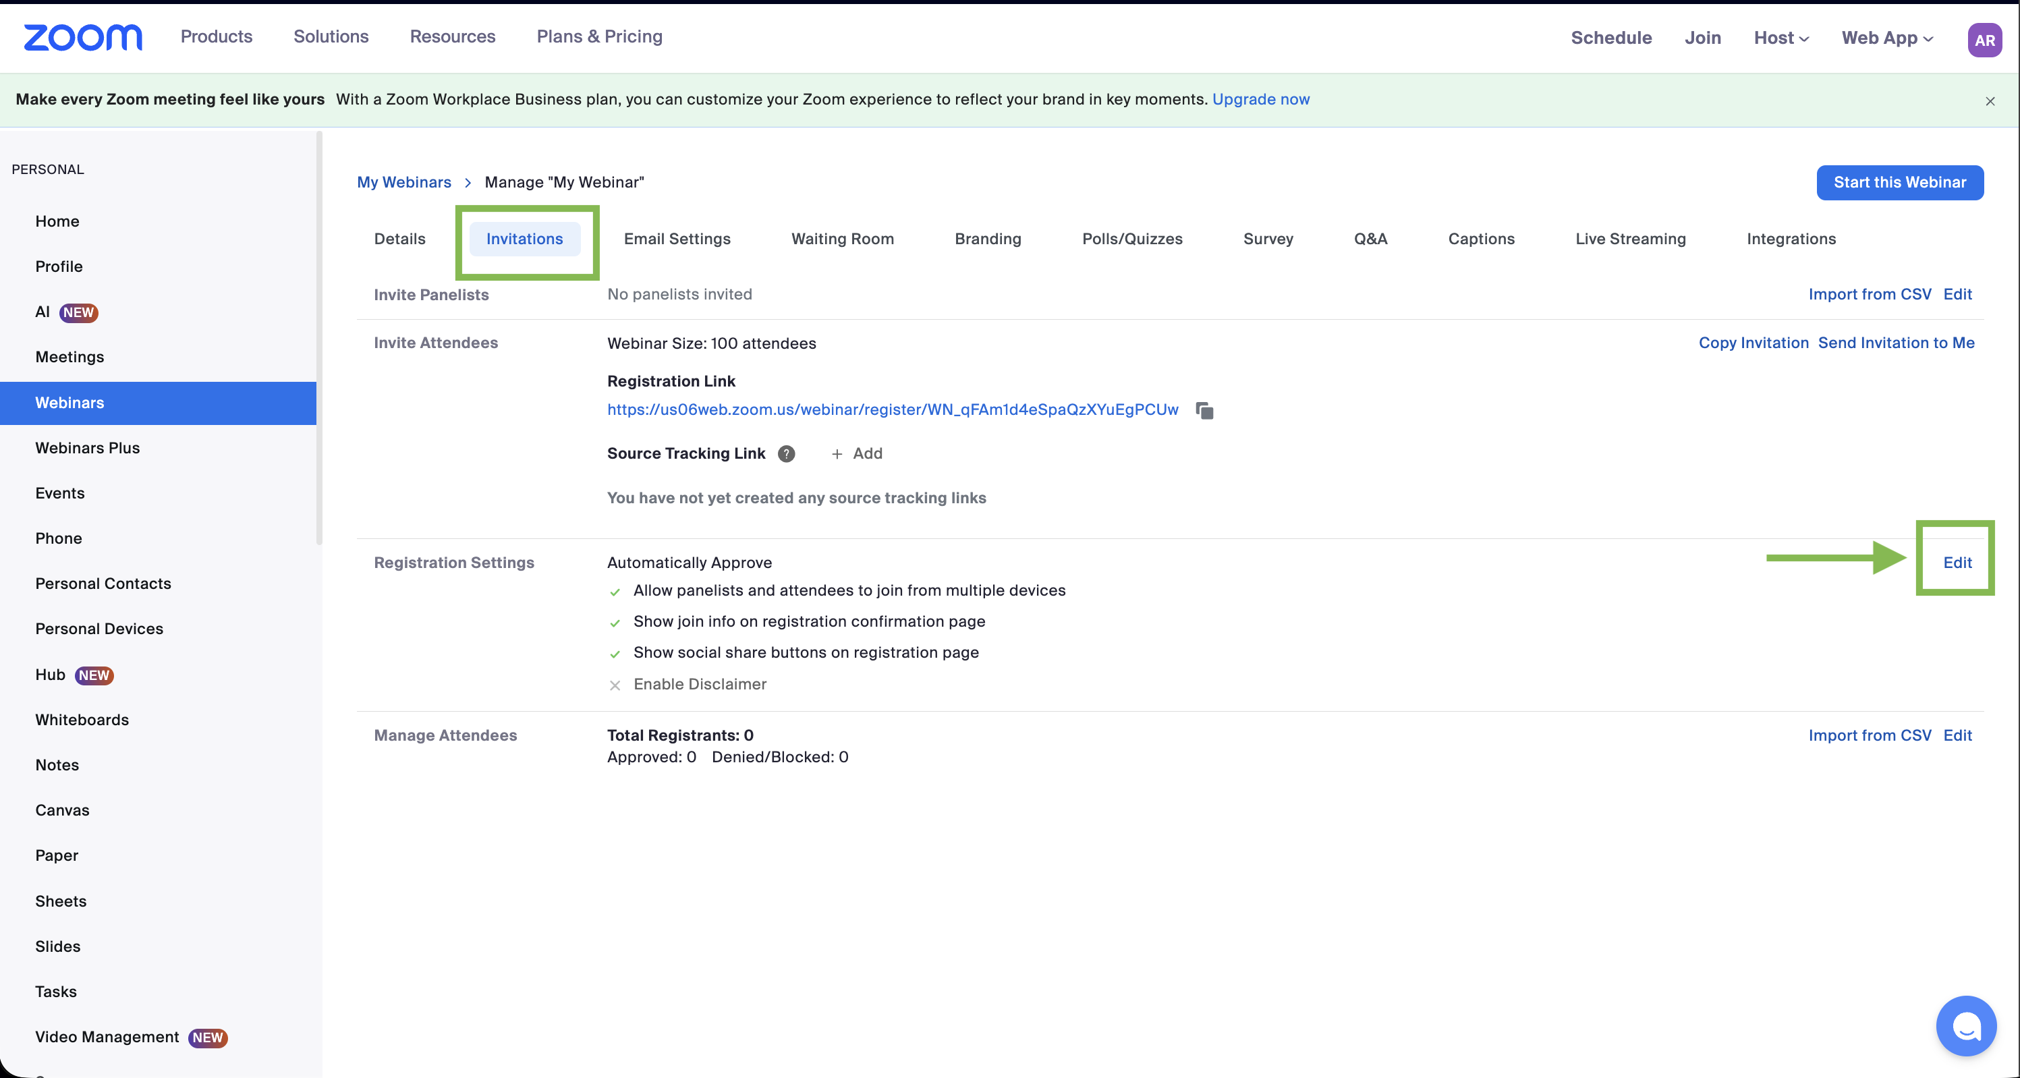Switch to the Details tab
Viewport: 2020px width, 1078px height.
[x=400, y=239]
